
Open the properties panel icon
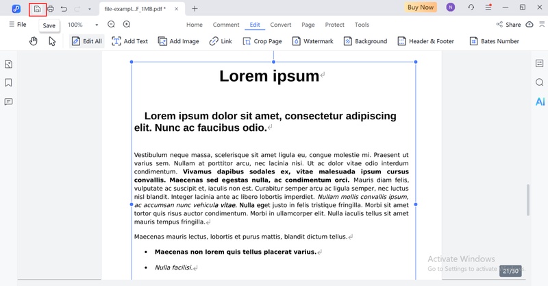tap(540, 63)
